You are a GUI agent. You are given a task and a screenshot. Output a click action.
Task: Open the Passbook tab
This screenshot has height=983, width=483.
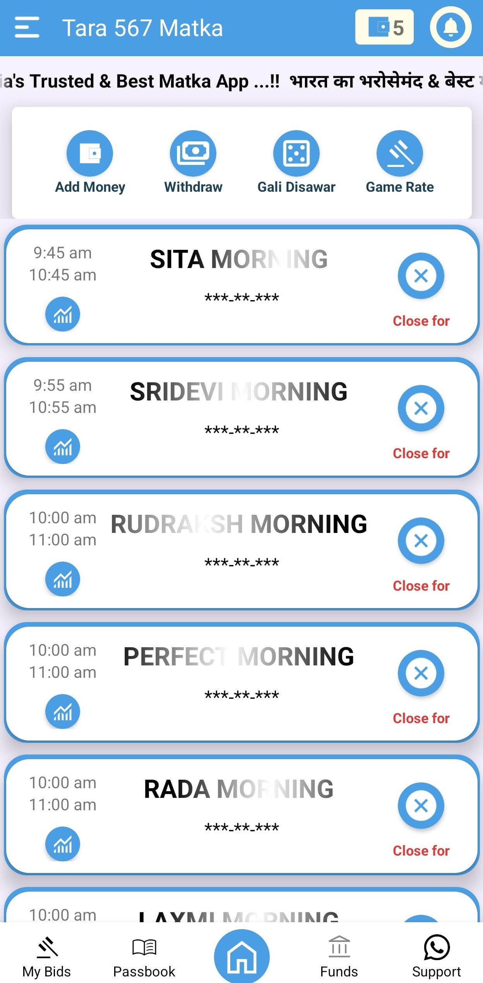click(144, 956)
